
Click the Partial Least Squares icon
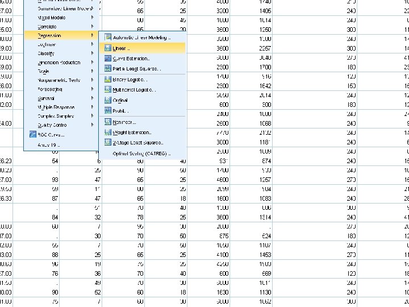coord(108,69)
